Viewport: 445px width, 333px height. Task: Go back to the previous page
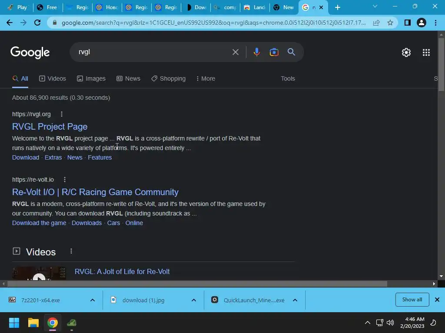10,23
